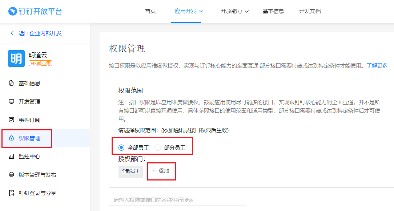394x211 pixels.
Task: Expand the 开放能力 dropdown menu
Action: [234, 11]
